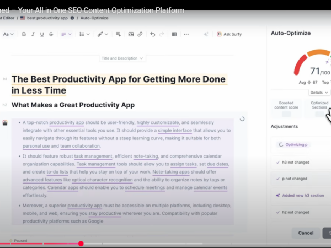Apply strikethrough formatting

click(x=51, y=34)
